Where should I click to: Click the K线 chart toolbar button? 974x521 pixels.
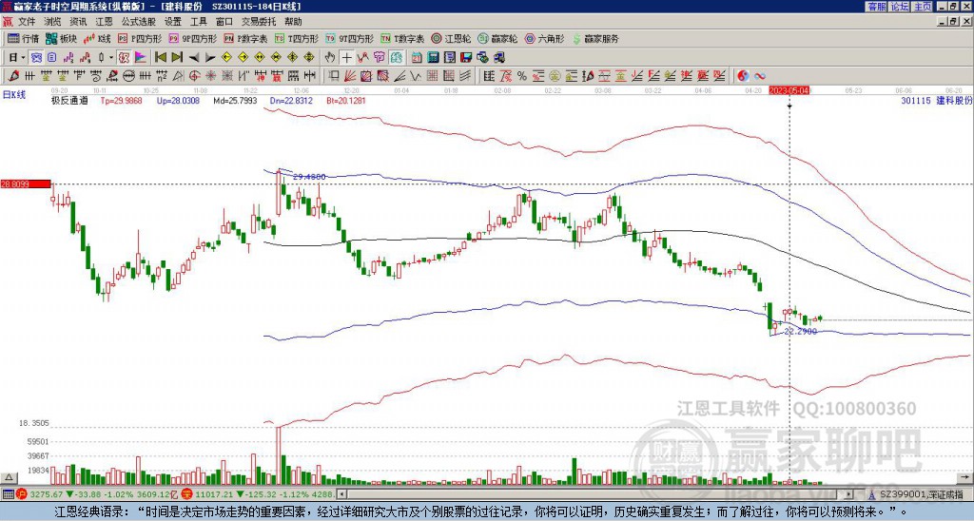97,38
